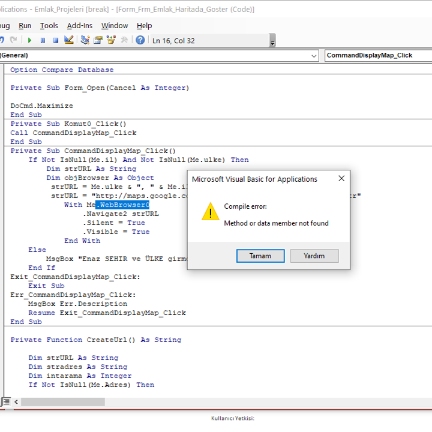Image resolution: width=432 pixels, height=432 pixels.
Task: Click the Reset (stop) toolbar icon
Action: pyautogui.click(x=55, y=40)
